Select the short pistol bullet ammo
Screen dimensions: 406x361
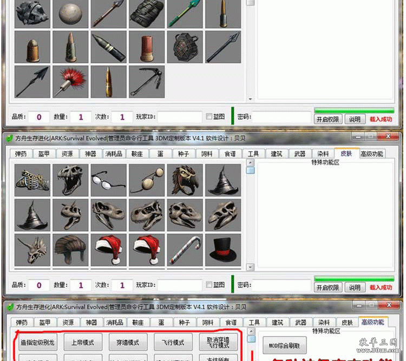pos(32,47)
